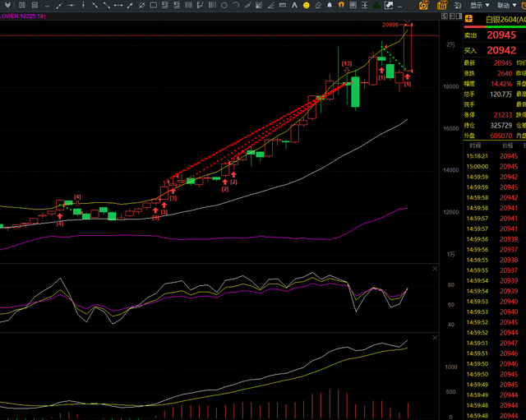Select the vertical line drawing tool

83,5
